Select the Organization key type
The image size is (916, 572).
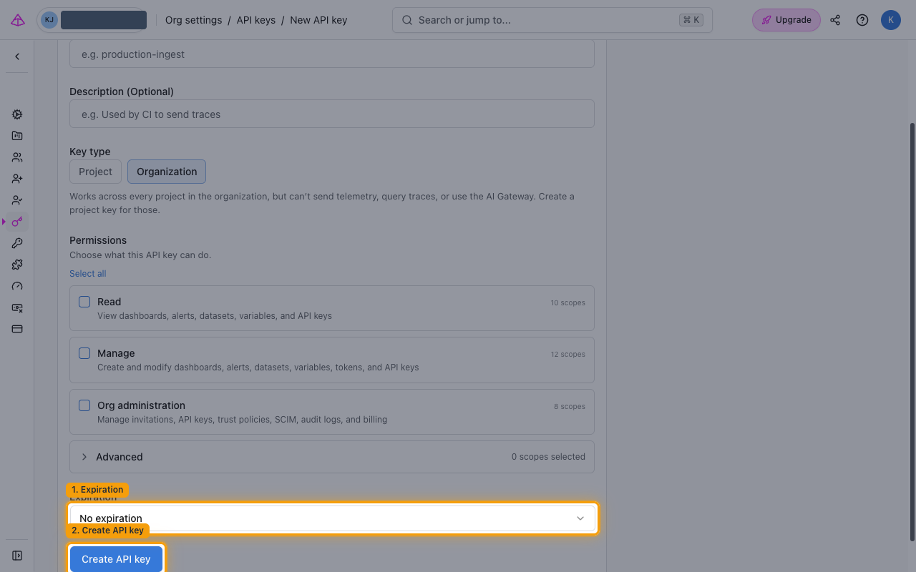tap(167, 172)
